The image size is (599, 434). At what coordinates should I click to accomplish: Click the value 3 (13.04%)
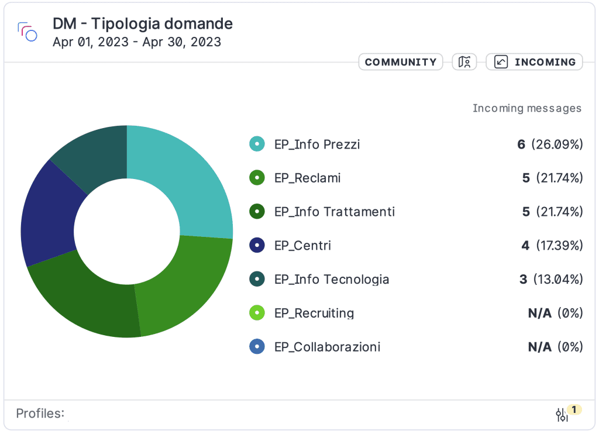click(x=551, y=279)
